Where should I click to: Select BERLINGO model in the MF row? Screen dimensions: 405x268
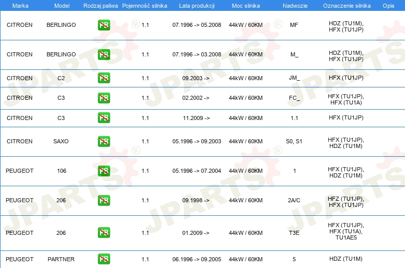tap(61, 25)
